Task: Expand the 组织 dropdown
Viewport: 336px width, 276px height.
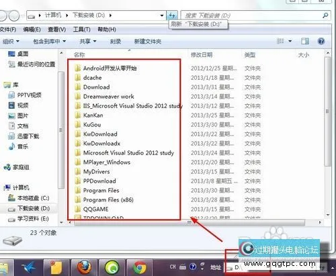Action: [x=11, y=41]
